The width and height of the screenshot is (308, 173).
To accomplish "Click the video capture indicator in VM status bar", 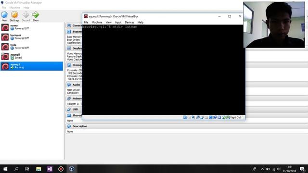I will point(215,117).
